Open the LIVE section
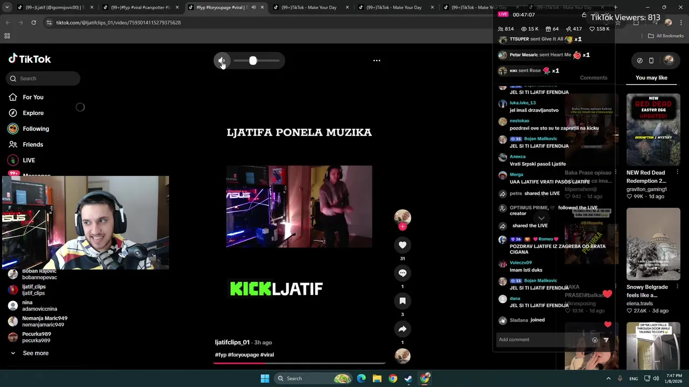The height and width of the screenshot is (387, 689). tap(29, 160)
